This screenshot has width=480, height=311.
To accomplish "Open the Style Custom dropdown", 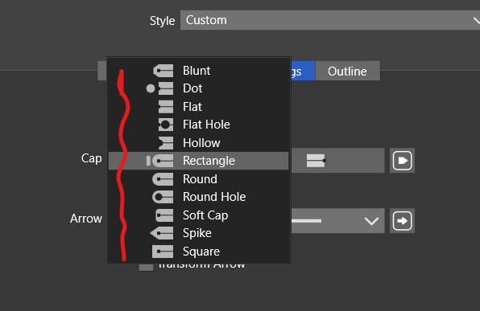I will pos(330,20).
